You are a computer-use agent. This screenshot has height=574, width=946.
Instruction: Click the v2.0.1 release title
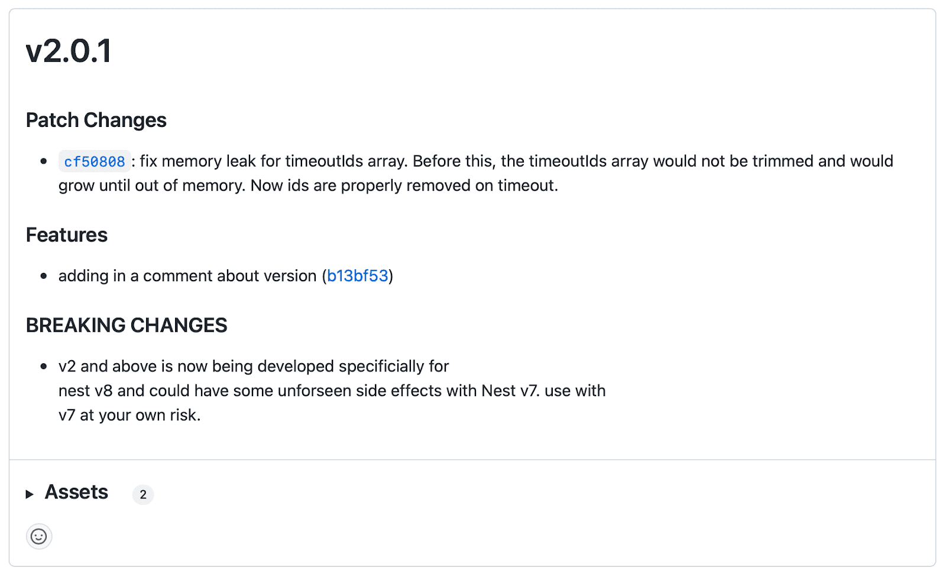[69, 51]
